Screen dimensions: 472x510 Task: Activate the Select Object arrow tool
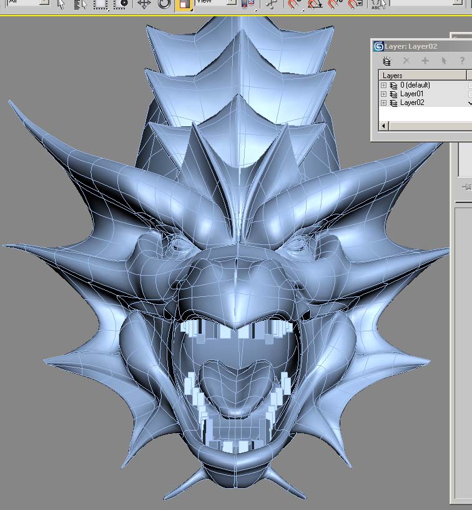point(61,4)
